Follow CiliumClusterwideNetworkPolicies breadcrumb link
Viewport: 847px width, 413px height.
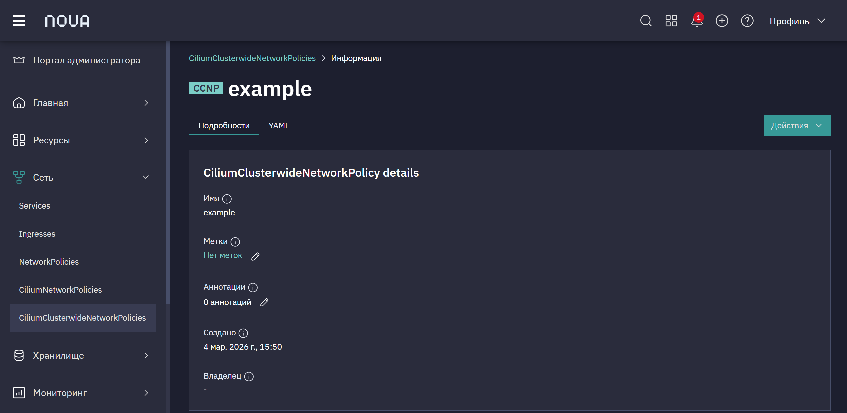click(x=252, y=58)
